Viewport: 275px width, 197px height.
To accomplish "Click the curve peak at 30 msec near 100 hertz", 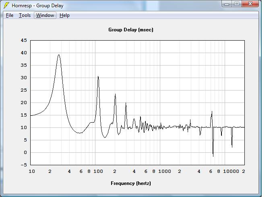I will 98,76.
